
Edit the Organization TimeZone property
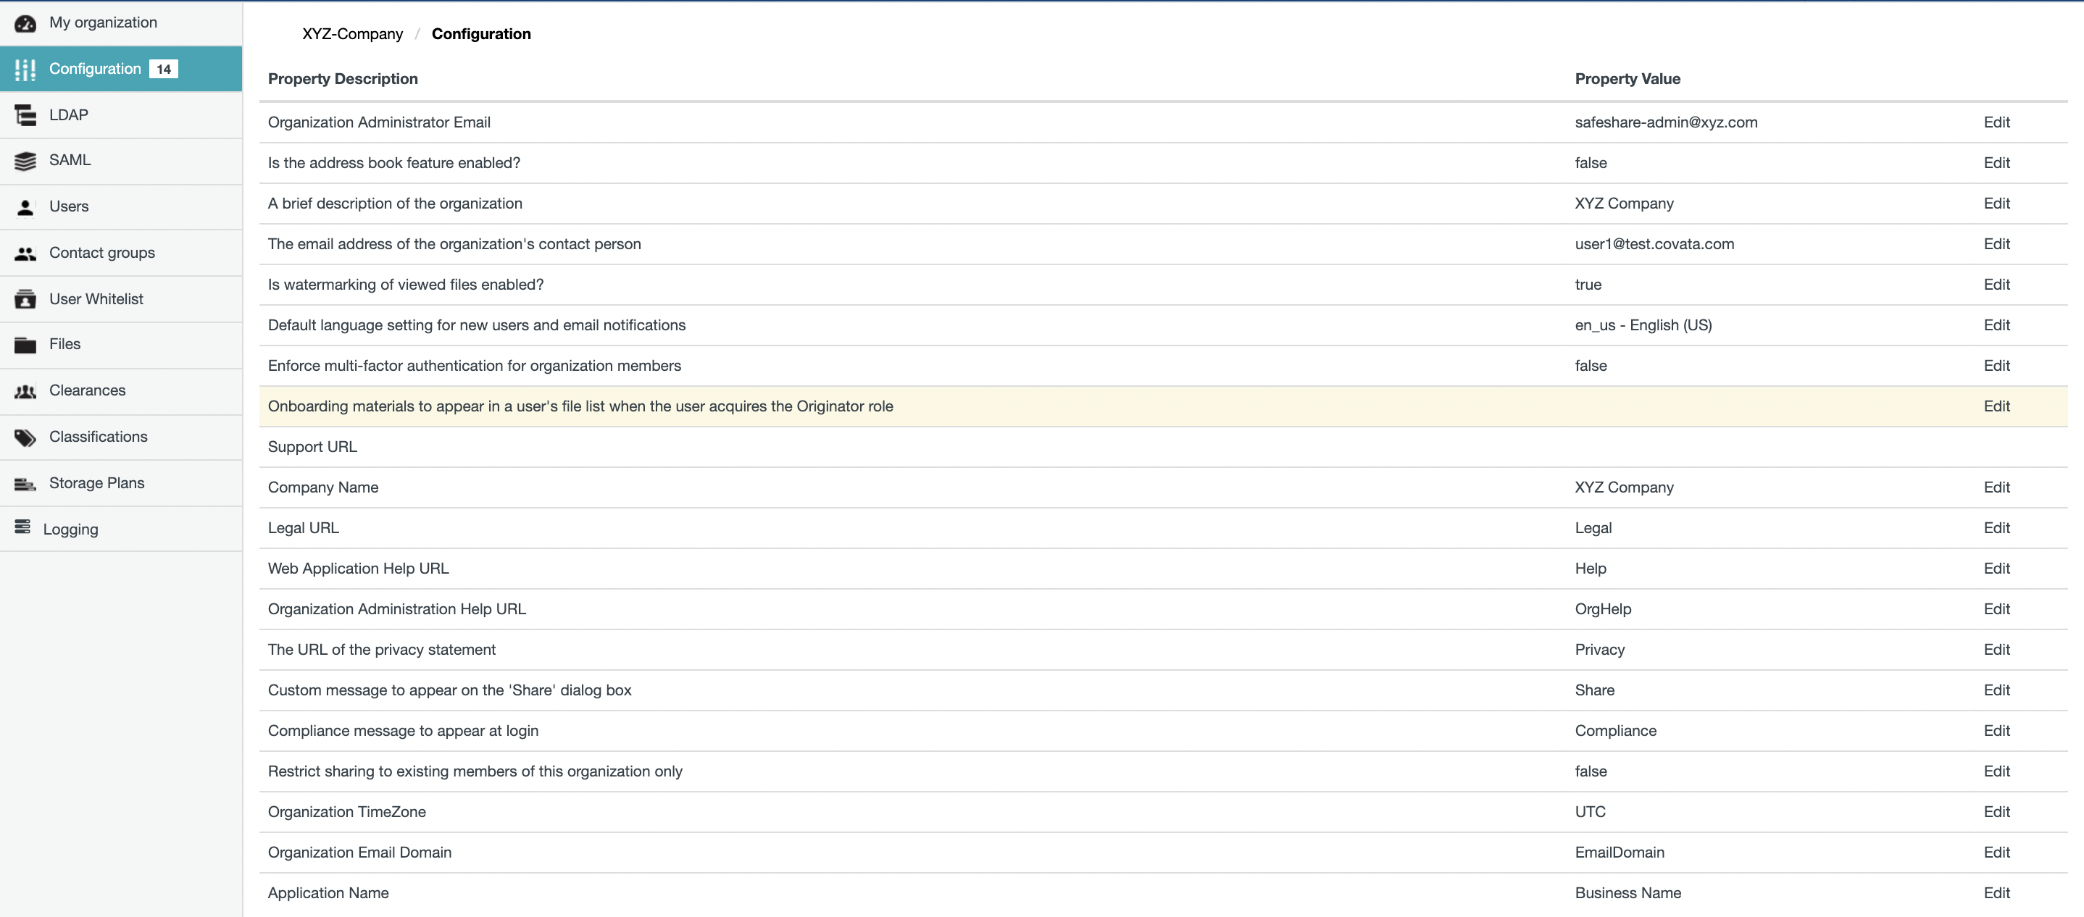pyautogui.click(x=1996, y=812)
